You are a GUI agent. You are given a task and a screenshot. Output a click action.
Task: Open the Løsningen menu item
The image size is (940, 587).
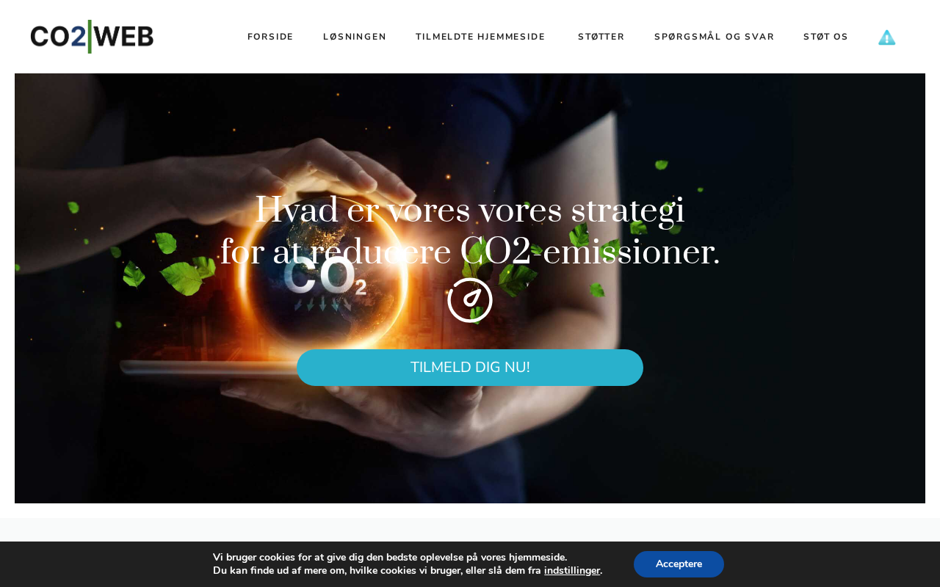[x=355, y=37]
